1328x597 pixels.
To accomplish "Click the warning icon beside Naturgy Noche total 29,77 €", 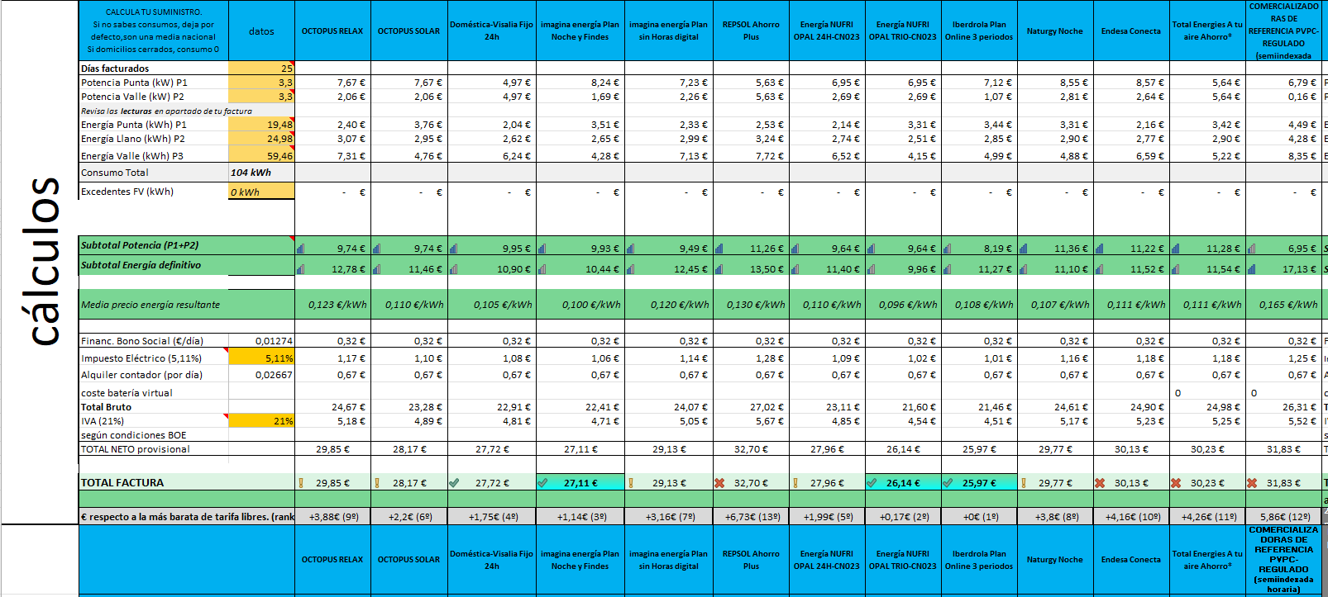I will [x=1024, y=483].
